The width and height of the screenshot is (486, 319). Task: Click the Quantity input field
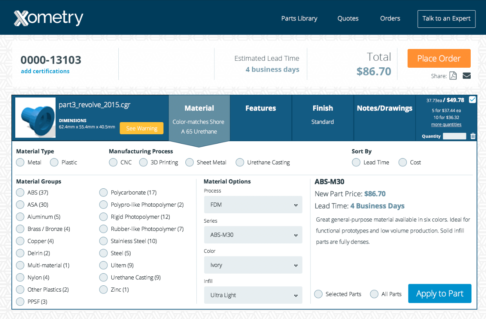(454, 136)
